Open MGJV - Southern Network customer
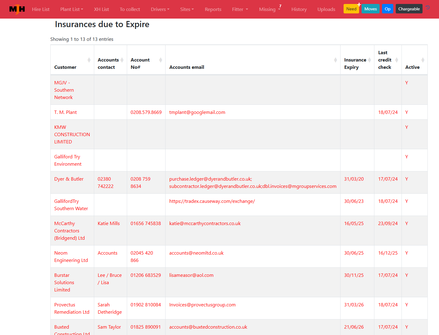The image size is (439, 335). coord(64,90)
